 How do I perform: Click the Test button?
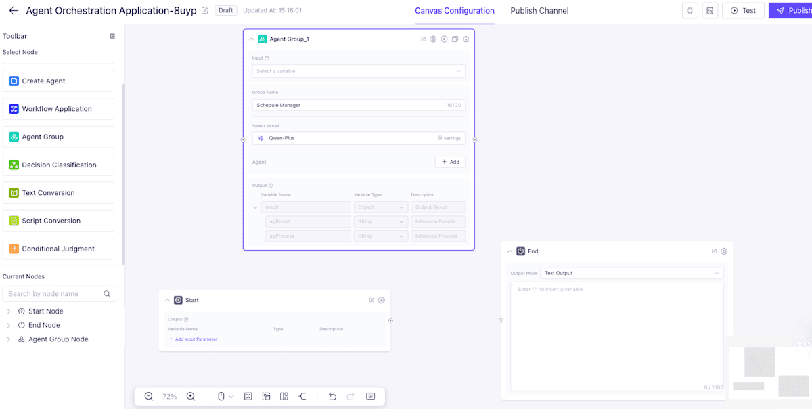(x=743, y=10)
